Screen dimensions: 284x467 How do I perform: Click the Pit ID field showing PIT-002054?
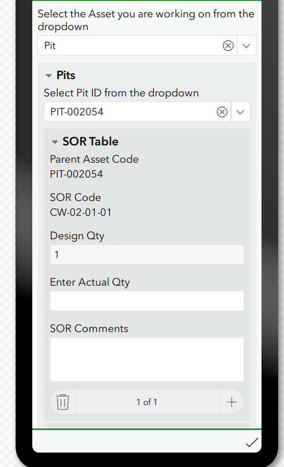[x=130, y=112]
